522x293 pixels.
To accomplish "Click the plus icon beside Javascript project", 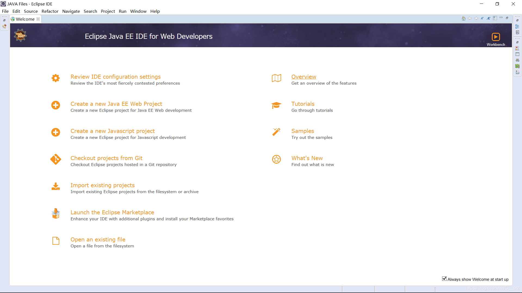I will pyautogui.click(x=56, y=132).
